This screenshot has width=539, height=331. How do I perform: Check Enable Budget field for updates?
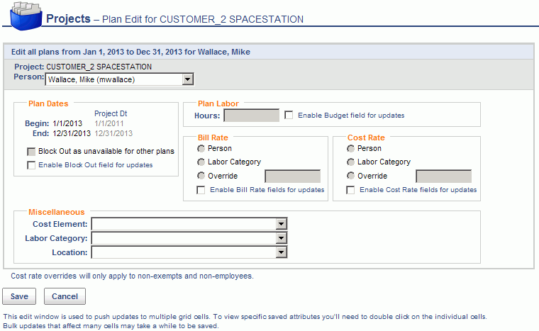coord(289,116)
